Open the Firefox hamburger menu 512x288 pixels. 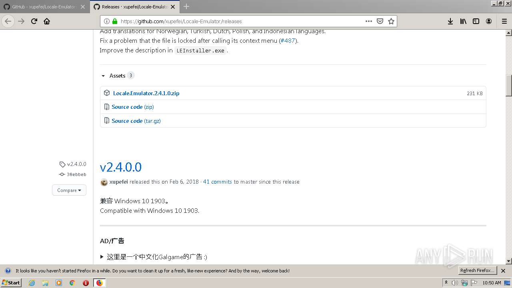[504, 21]
